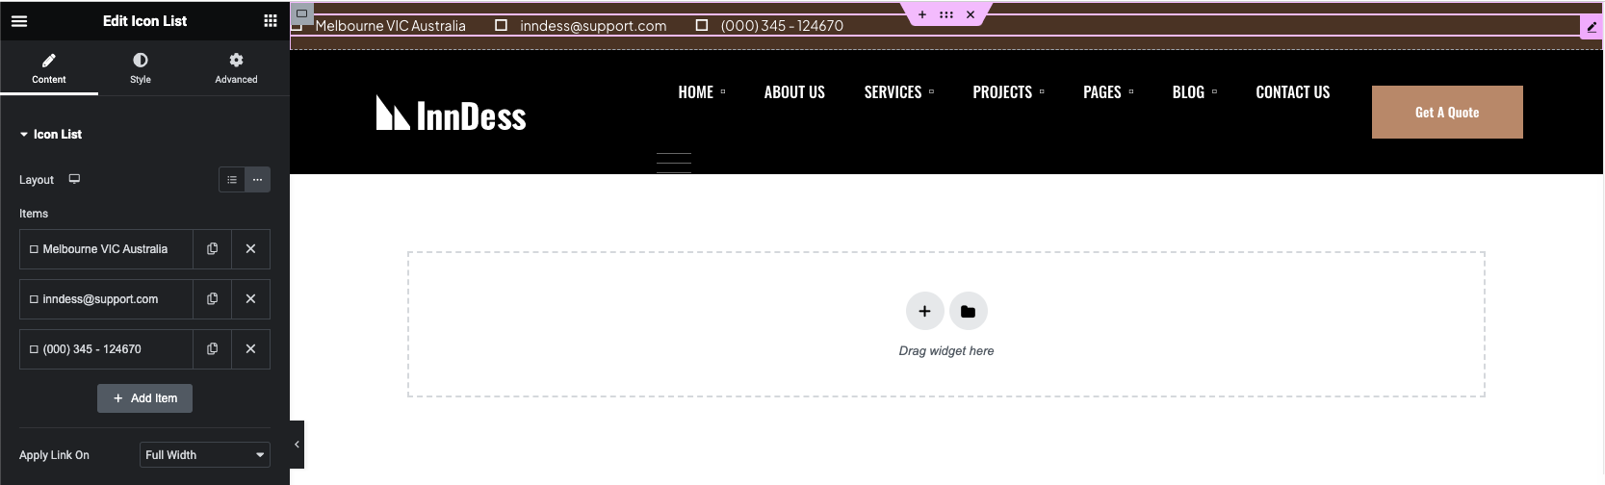The image size is (1605, 485).
Task: Collapse the editor side panel
Action: click(297, 445)
